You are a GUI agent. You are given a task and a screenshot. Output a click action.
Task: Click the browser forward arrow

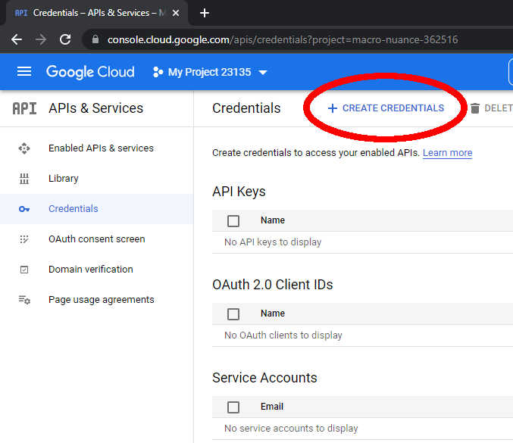click(x=41, y=39)
